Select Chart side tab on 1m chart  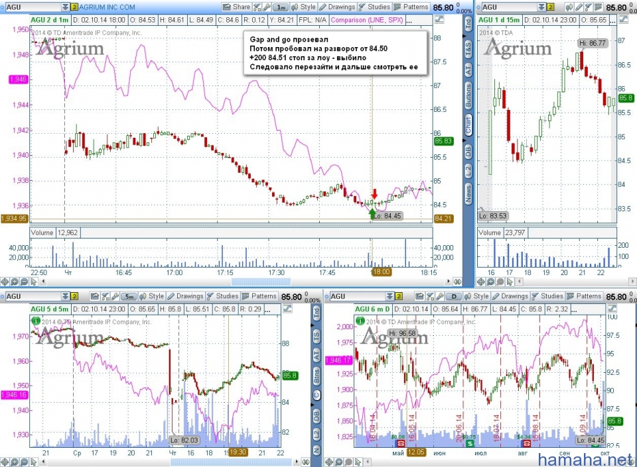click(x=468, y=125)
